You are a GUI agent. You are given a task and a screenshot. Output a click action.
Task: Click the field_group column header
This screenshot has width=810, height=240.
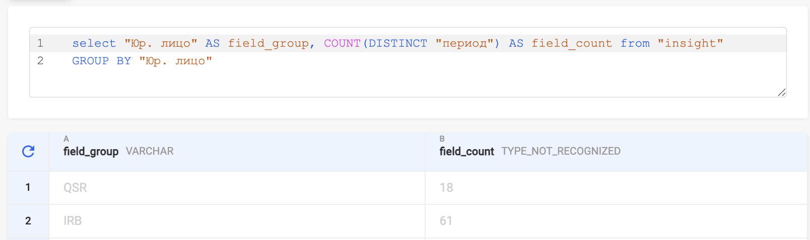(x=91, y=151)
